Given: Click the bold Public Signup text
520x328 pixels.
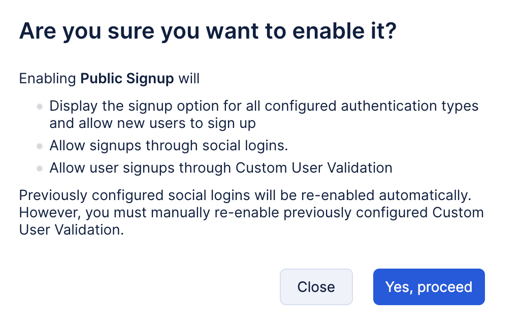Looking at the screenshot, I should [127, 79].
